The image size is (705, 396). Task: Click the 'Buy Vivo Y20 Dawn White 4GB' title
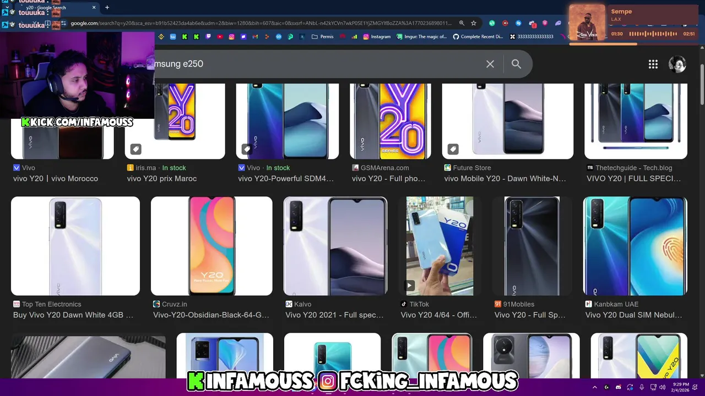tap(73, 315)
